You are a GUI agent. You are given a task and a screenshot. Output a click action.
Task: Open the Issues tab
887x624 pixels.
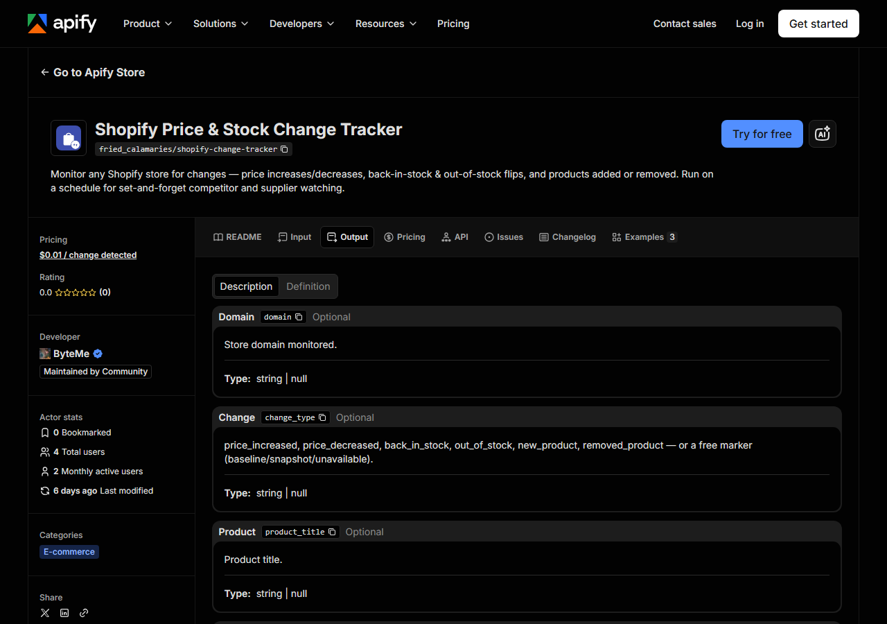coord(504,237)
